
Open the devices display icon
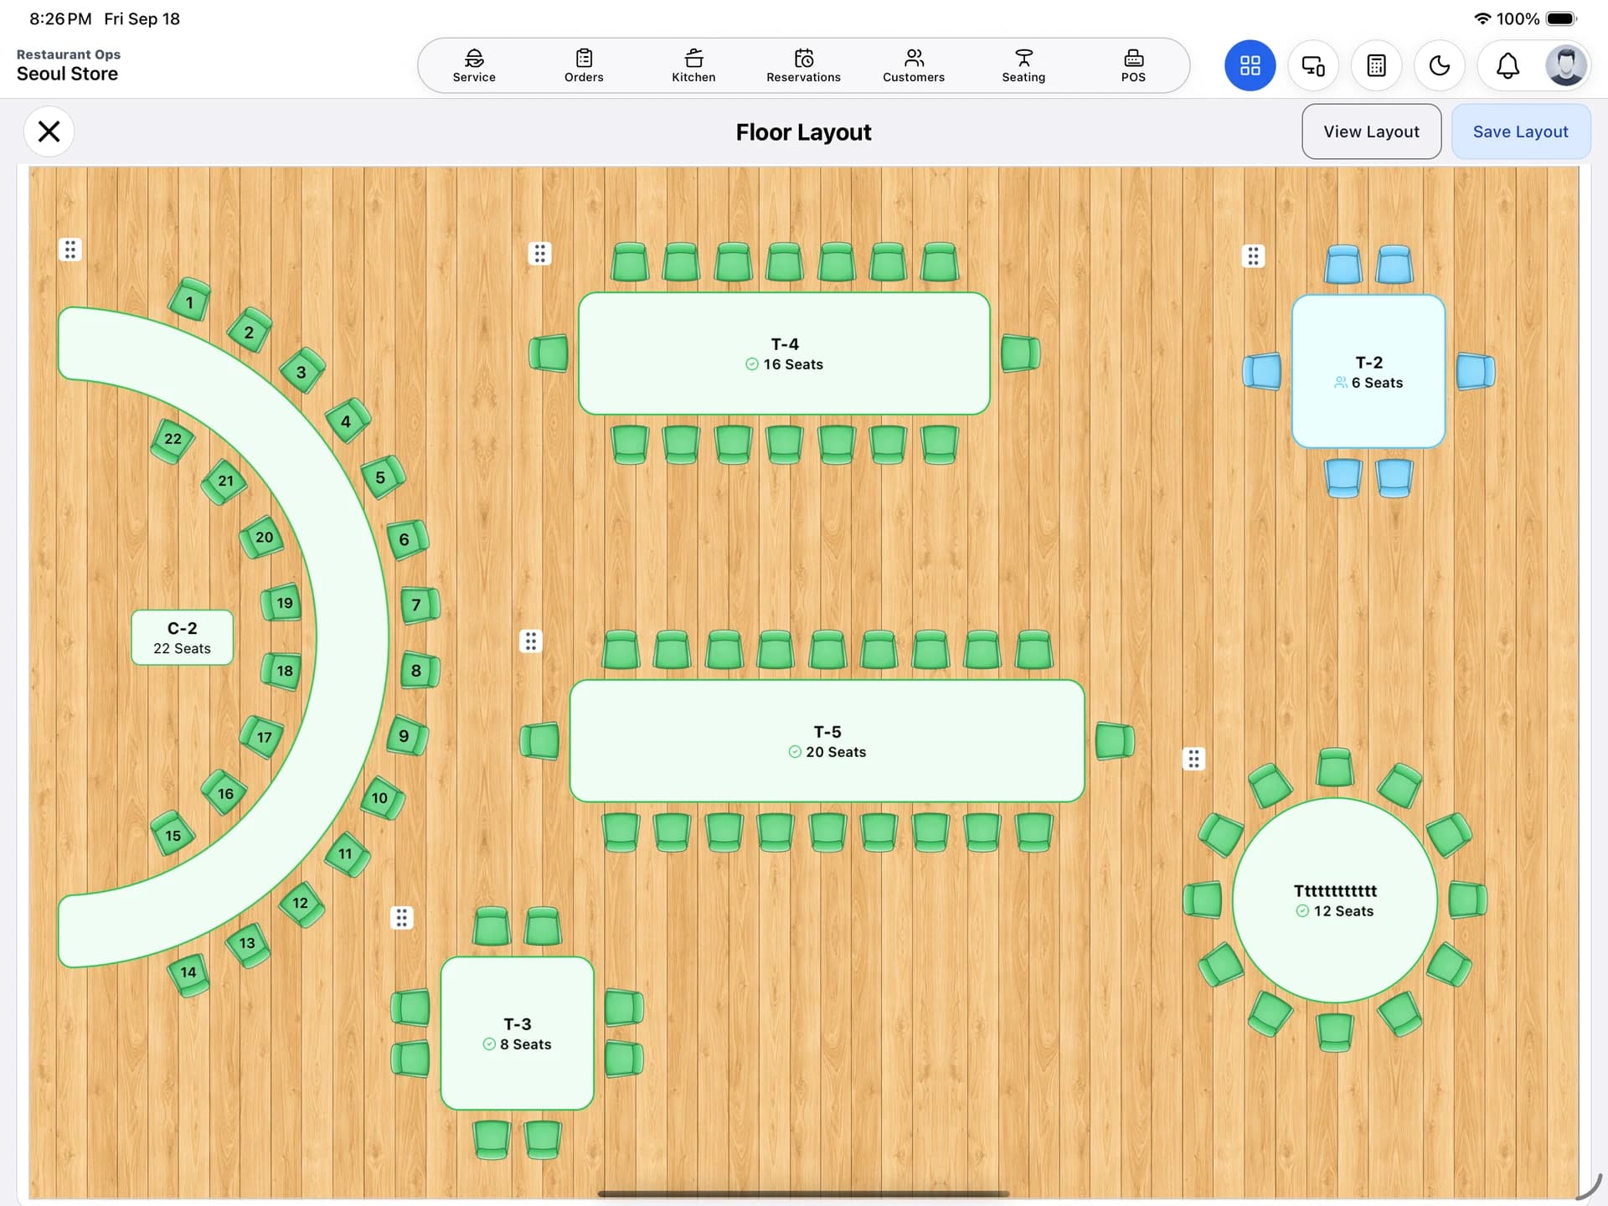1313,65
